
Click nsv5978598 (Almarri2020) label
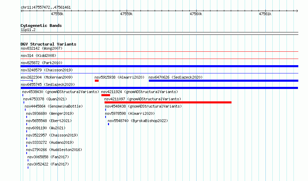pos(130,113)
